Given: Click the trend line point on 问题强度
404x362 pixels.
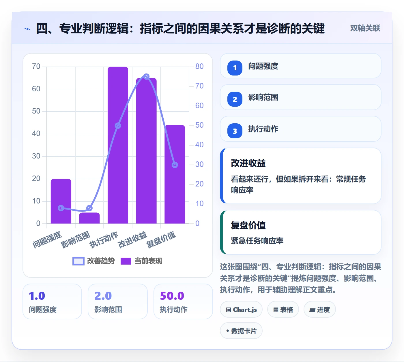Looking at the screenshot, I should tap(61, 208).
